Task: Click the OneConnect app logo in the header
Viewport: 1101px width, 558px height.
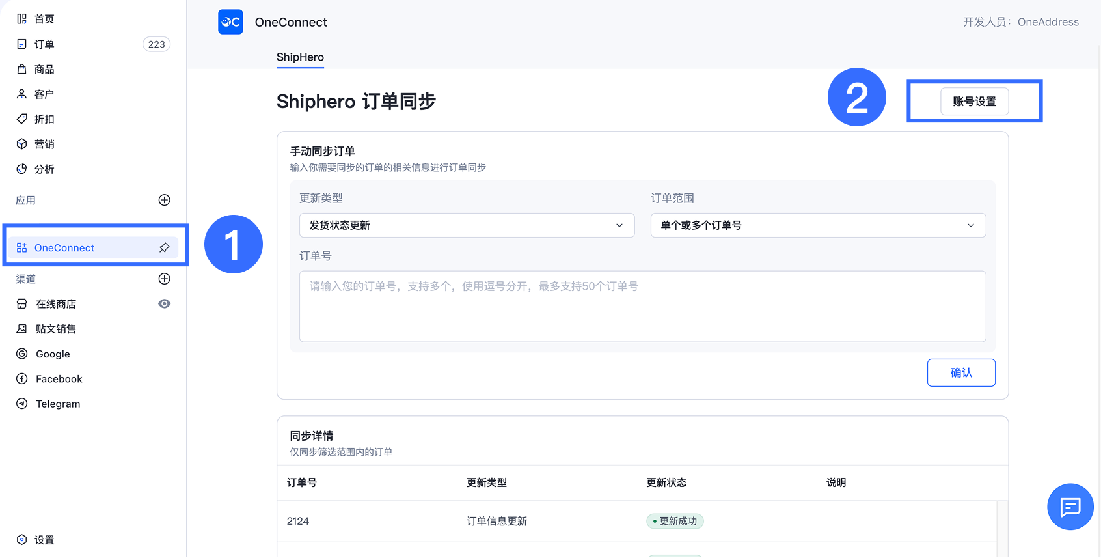Action: pos(230,22)
